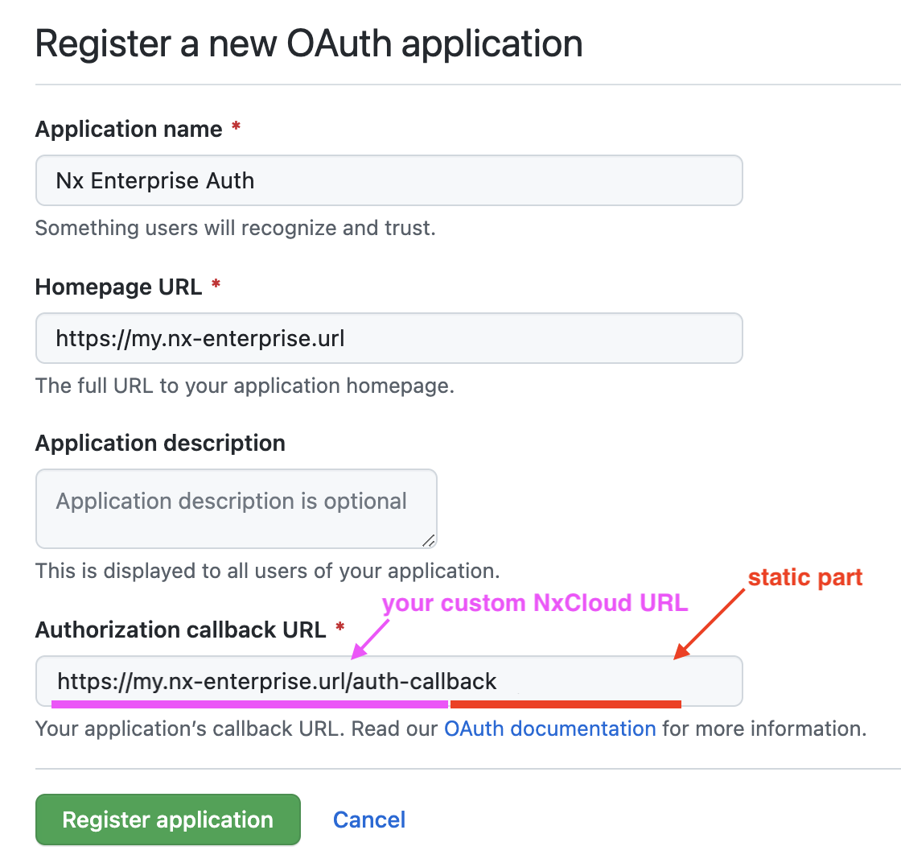Click the red underline under the callback field
901x863 pixels.
[566, 704]
